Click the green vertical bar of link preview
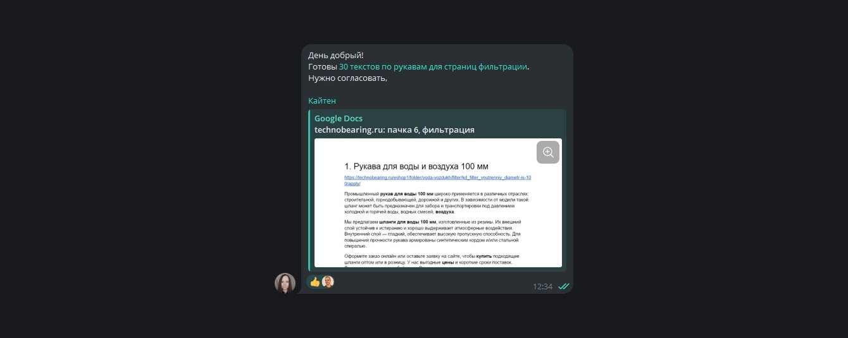The width and height of the screenshot is (848, 338). pyautogui.click(x=309, y=190)
